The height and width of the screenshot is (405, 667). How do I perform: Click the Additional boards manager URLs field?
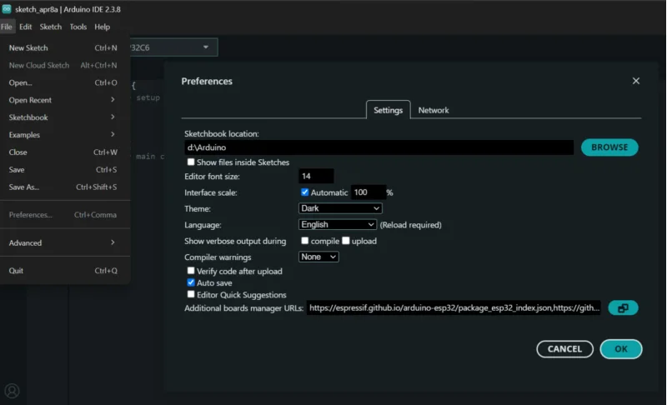(454, 307)
